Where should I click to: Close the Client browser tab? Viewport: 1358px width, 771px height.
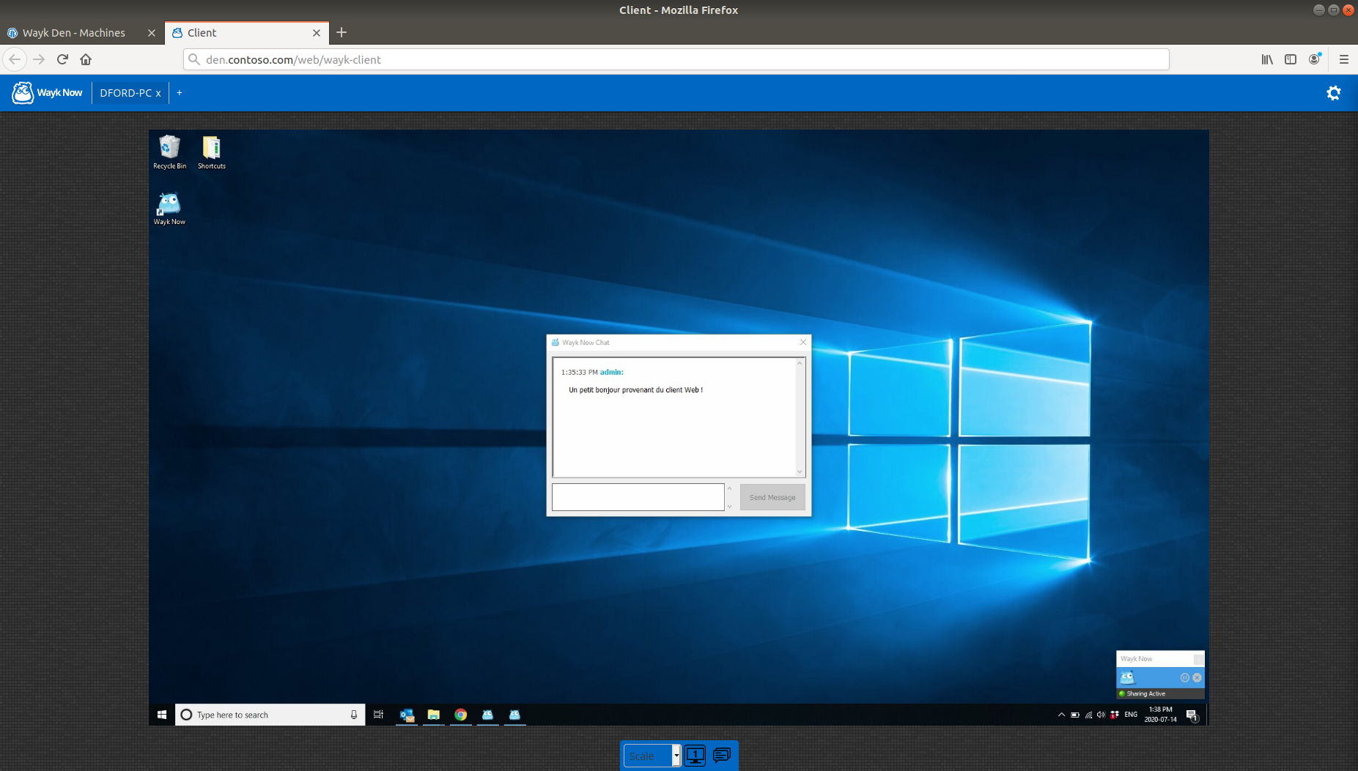point(317,33)
